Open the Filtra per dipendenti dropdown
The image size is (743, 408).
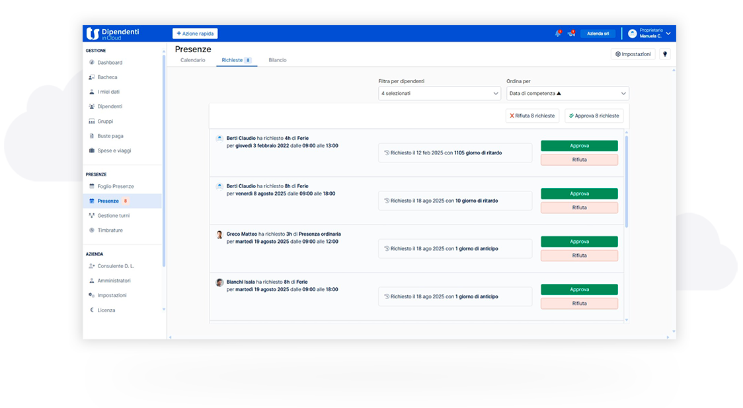click(440, 93)
